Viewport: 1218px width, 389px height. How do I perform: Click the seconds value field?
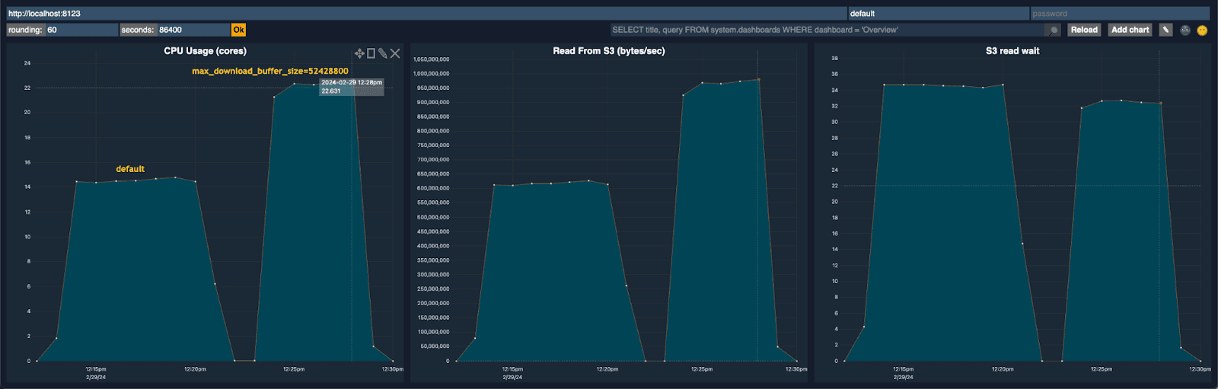tap(193, 30)
